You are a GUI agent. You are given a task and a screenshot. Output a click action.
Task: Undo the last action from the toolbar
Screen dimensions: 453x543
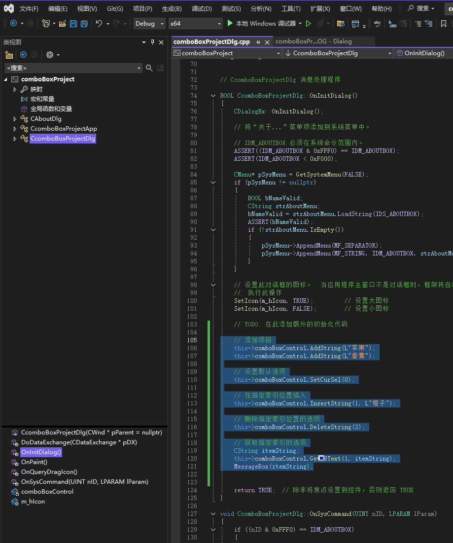click(99, 24)
